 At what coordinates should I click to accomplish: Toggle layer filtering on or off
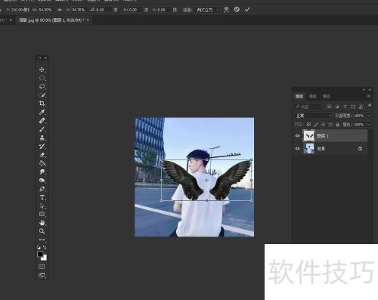click(370, 105)
